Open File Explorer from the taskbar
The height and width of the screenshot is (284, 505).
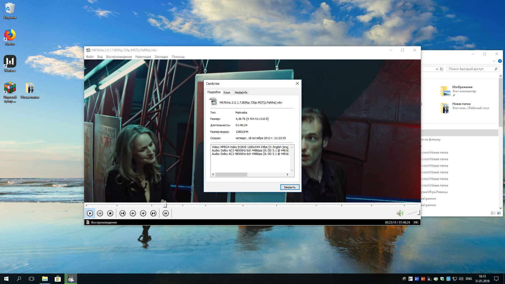(45, 279)
